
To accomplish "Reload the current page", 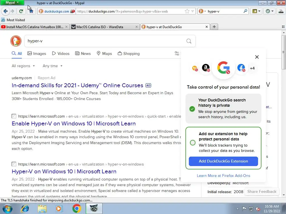I will (x=21, y=11).
